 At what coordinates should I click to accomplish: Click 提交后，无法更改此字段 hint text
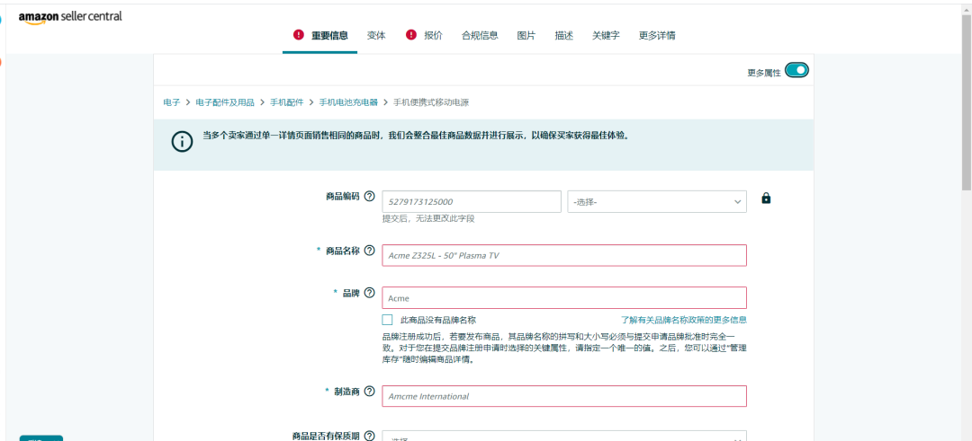click(x=429, y=218)
